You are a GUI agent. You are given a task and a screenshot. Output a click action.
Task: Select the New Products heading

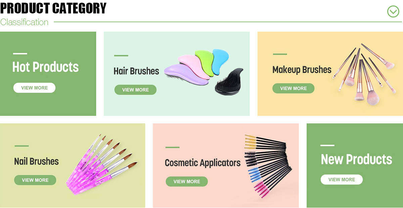pyautogui.click(x=356, y=159)
